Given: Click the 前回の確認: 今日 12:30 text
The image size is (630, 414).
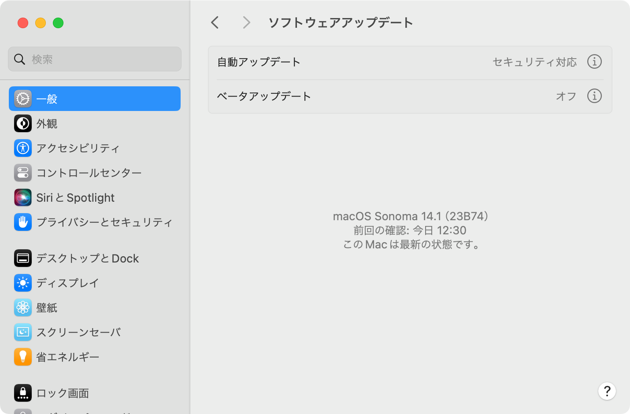Looking at the screenshot, I should (410, 230).
